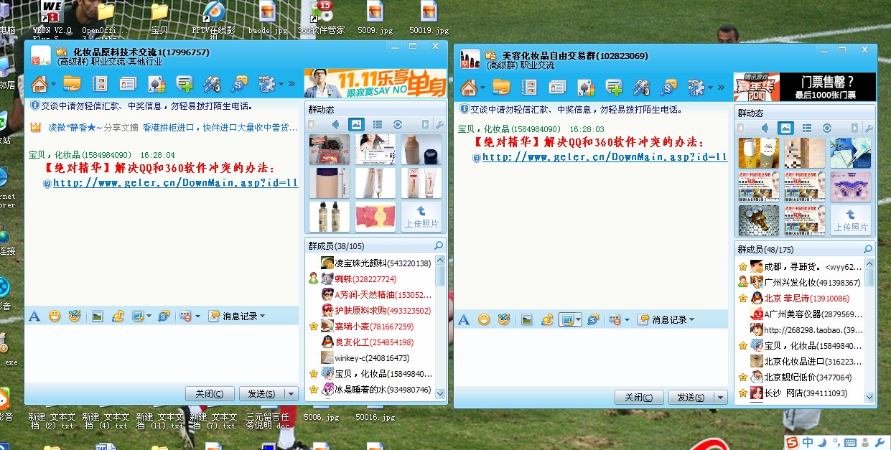Image resolution: width=891 pixels, height=450 pixels.
Task: Click the send image icon in left window
Action: click(x=99, y=316)
